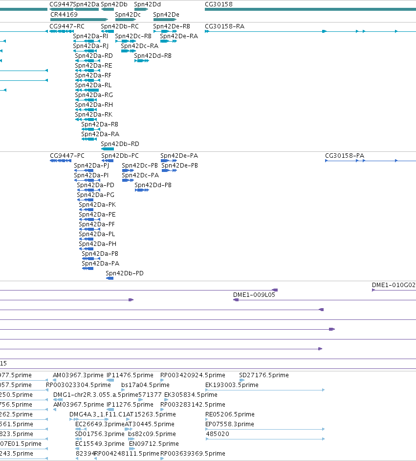Click transcript Spn42Da-RD
The height and width of the screenshot is (461, 416).
[94, 55]
